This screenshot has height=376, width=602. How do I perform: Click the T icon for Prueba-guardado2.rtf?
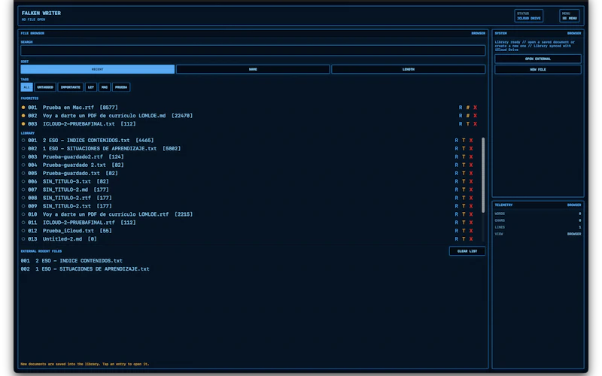click(464, 157)
